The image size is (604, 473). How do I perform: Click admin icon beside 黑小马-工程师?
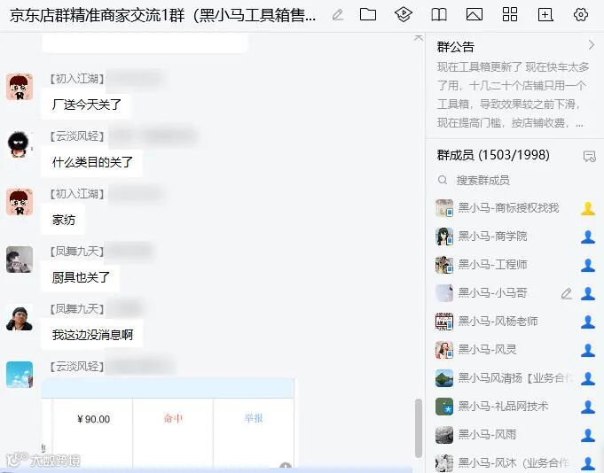(x=588, y=266)
